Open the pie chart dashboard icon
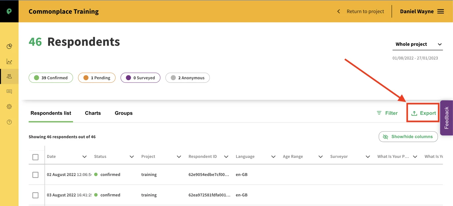This screenshot has height=206, width=453. point(9,46)
